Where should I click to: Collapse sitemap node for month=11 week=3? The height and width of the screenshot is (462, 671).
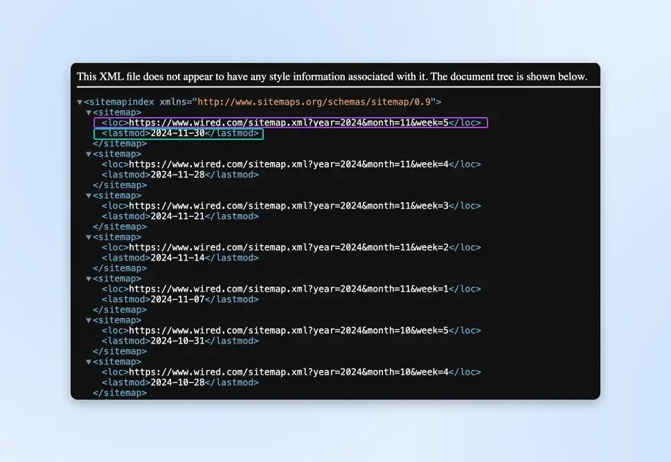click(89, 196)
